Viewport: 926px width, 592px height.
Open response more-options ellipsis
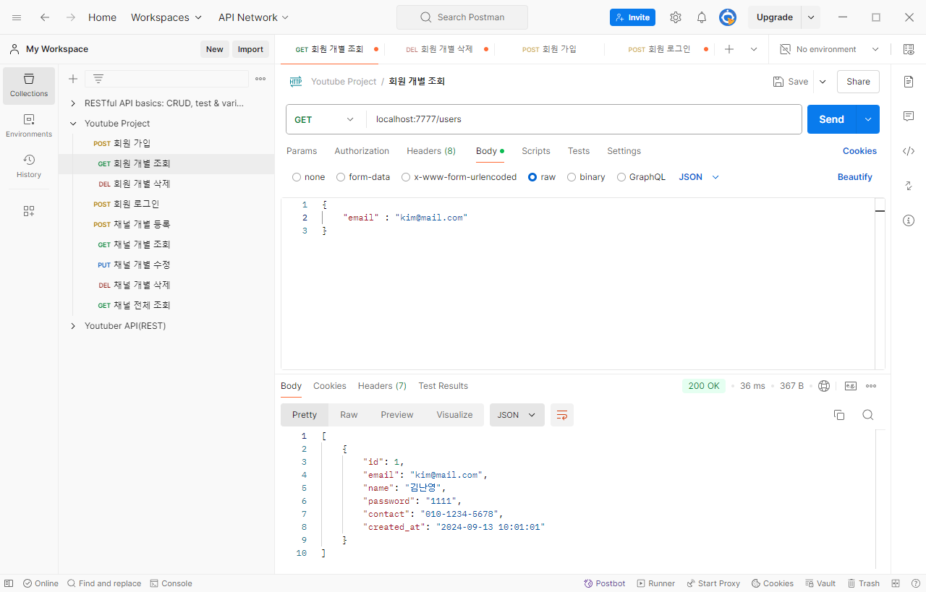point(871,386)
